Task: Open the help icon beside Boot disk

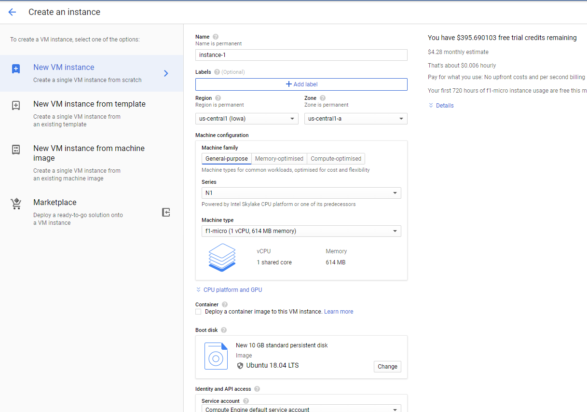Action: (224, 330)
